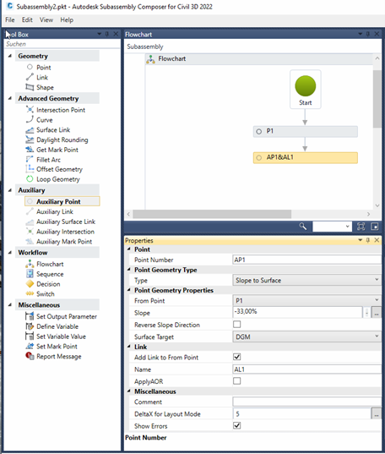This screenshot has width=385, height=454.
Task: Choose the Fillet Arc icon
Action: click(30, 160)
